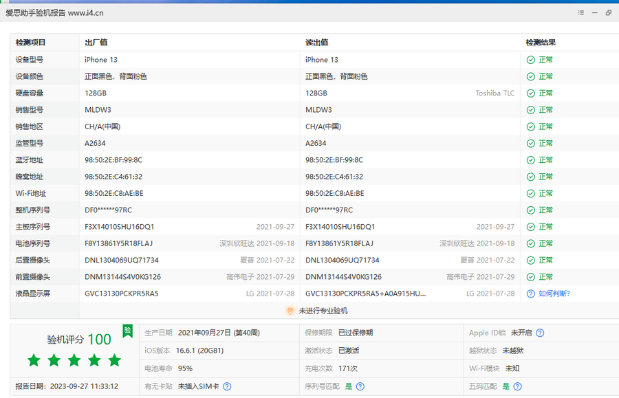Click the 验机评分 100 score
The height and width of the screenshot is (398, 619).
click(79, 339)
